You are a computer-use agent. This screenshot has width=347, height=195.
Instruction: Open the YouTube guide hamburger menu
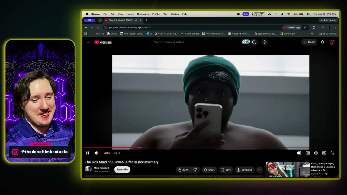pyautogui.click(x=88, y=42)
